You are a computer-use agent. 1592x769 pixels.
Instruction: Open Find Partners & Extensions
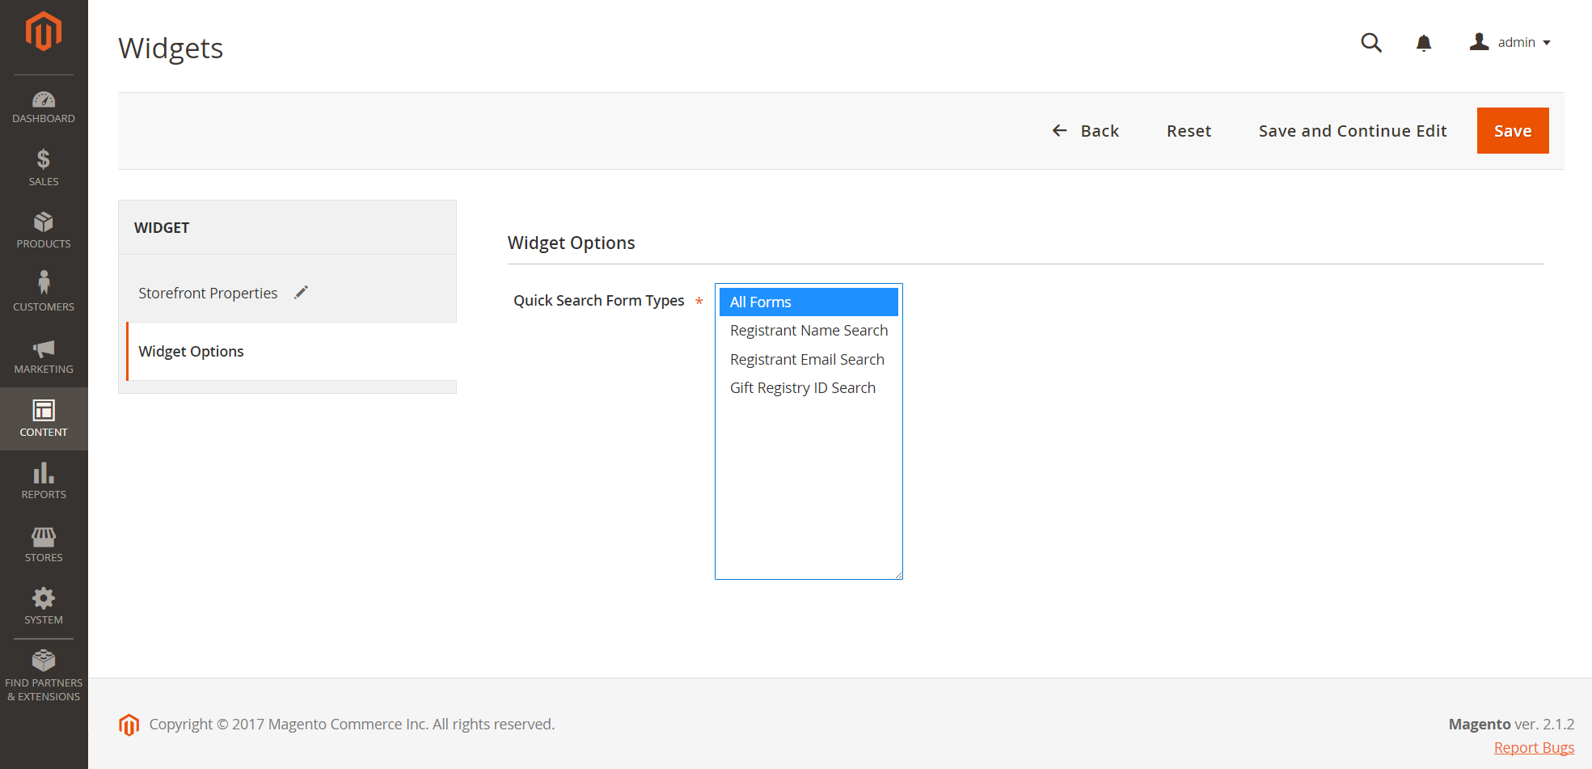[x=44, y=676]
